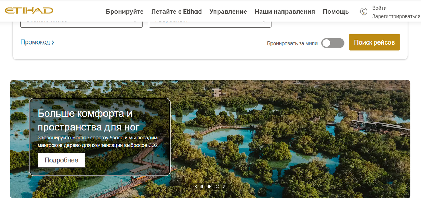This screenshot has height=198, width=421.
Task: Click the 'Поиск рейсов' button
Action: [x=374, y=42]
